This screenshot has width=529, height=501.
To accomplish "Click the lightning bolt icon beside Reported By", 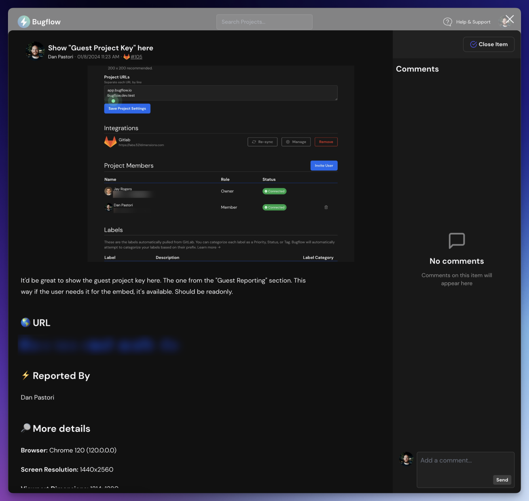I will (25, 375).
